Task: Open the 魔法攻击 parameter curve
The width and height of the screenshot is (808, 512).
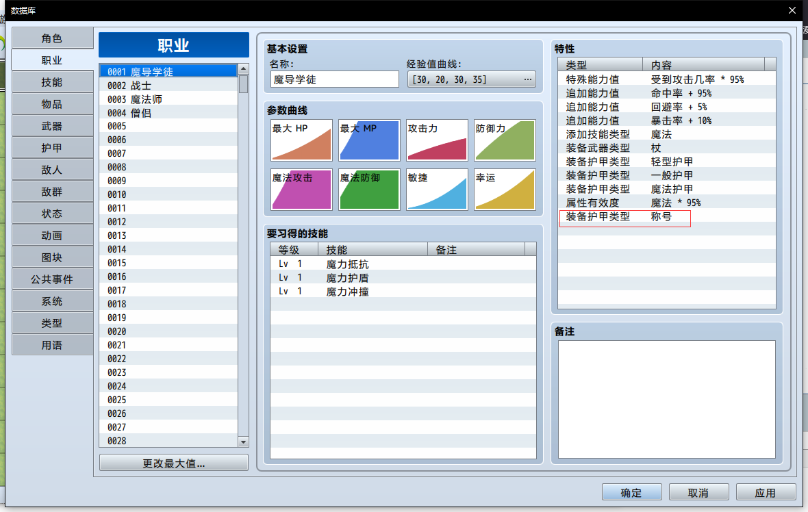Action: (x=301, y=190)
